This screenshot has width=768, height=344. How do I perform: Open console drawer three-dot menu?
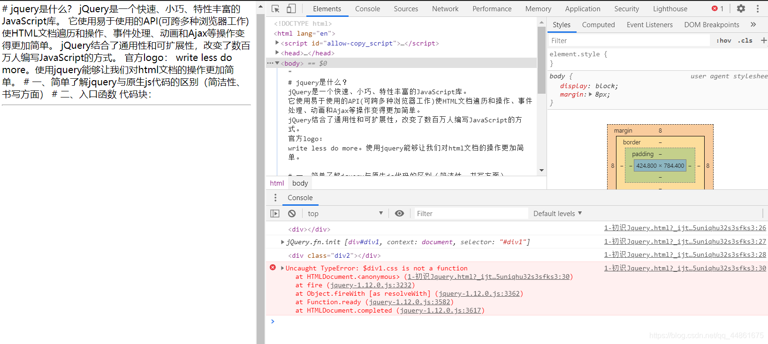click(275, 198)
